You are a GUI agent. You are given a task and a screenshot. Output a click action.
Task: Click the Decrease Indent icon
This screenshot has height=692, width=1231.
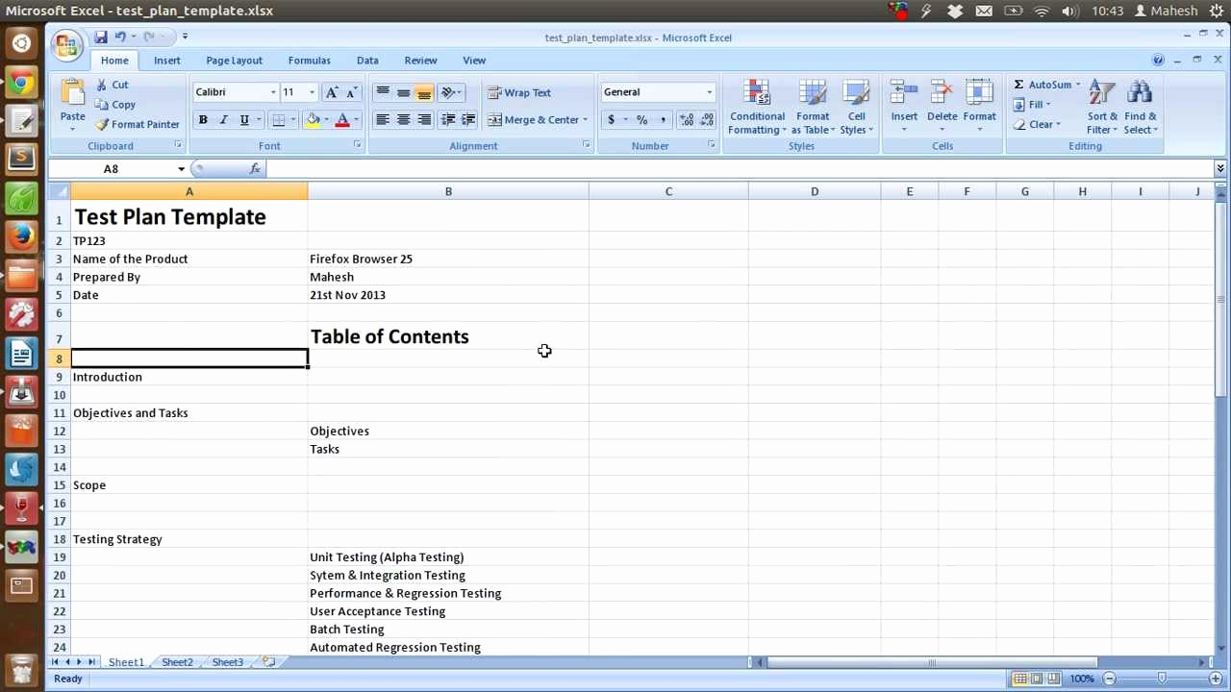(448, 119)
